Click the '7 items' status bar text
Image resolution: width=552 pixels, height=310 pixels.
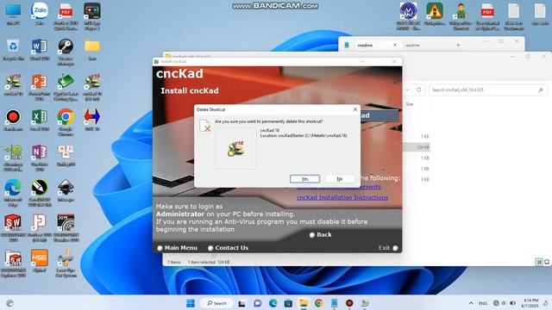click(x=174, y=262)
